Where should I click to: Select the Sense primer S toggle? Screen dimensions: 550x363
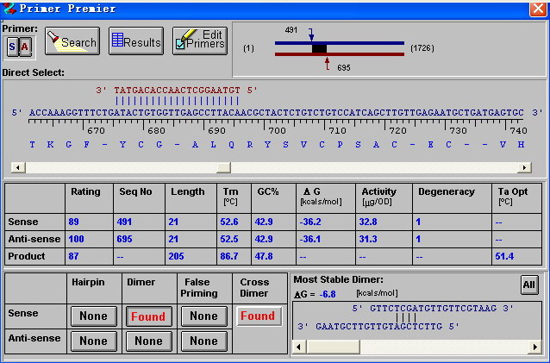13,47
